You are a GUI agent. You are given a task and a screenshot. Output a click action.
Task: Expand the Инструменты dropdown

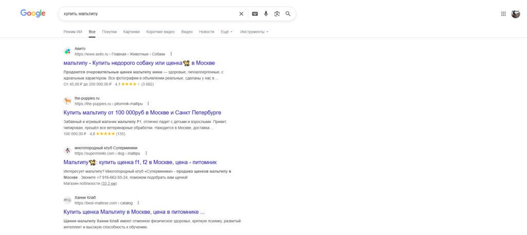(254, 32)
